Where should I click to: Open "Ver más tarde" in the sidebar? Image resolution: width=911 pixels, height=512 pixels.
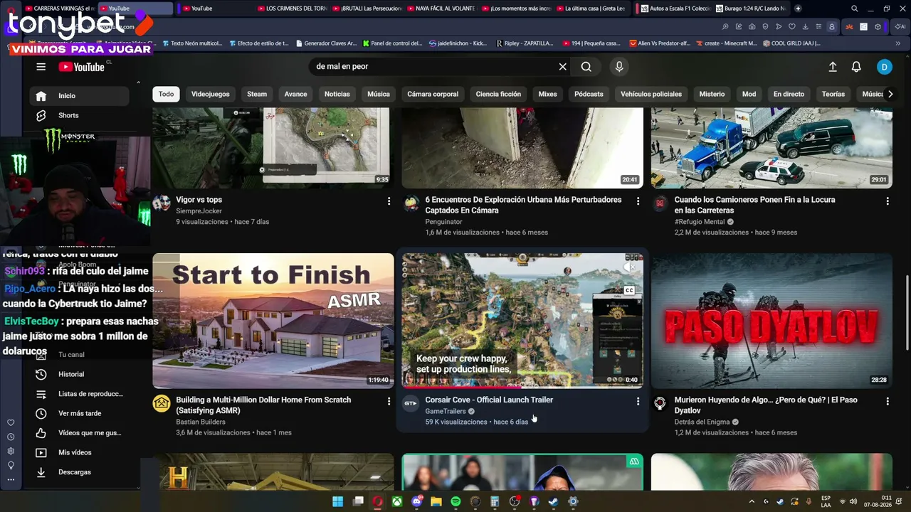pos(80,413)
